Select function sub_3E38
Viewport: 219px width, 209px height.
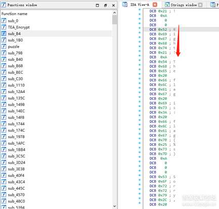pyautogui.click(x=16, y=169)
